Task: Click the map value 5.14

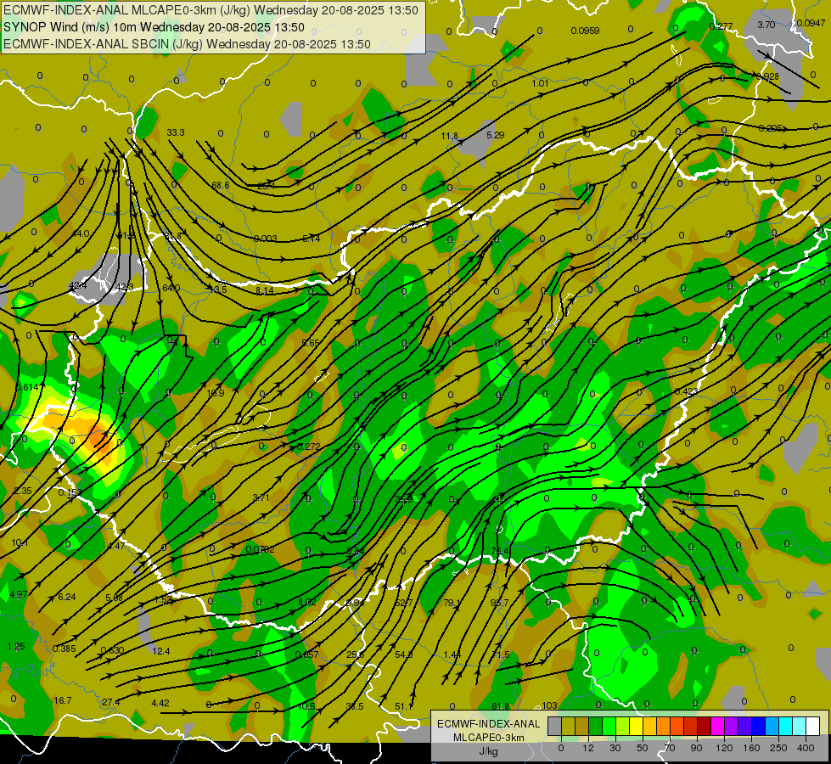Action: coord(312,239)
